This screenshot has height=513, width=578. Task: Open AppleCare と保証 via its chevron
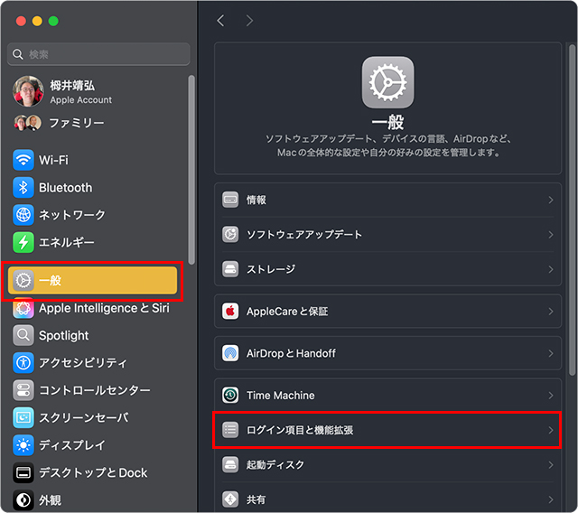coord(551,312)
